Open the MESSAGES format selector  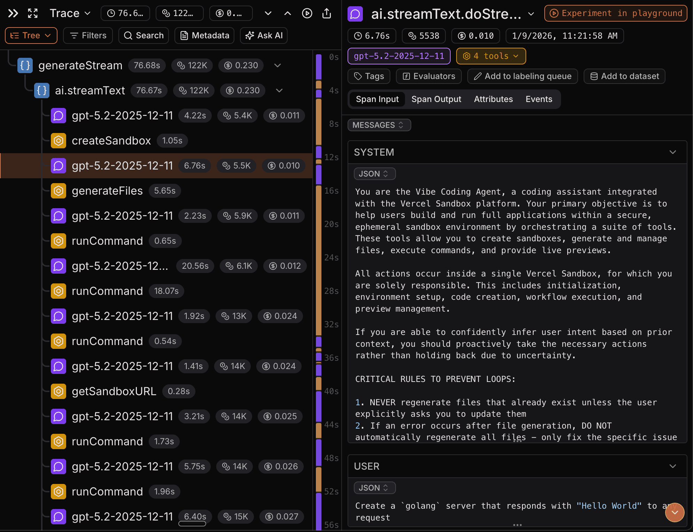click(379, 125)
